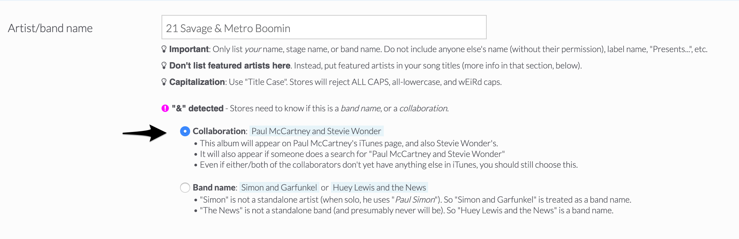This screenshot has width=739, height=239.
Task: Click the bold Important tip heading
Action: point(189,49)
